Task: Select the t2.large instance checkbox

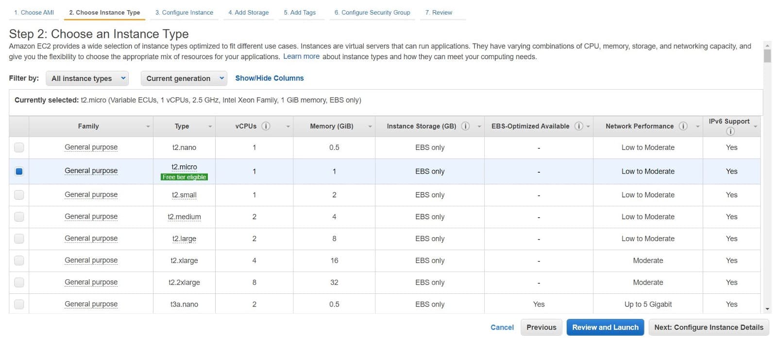Action: tap(19, 239)
